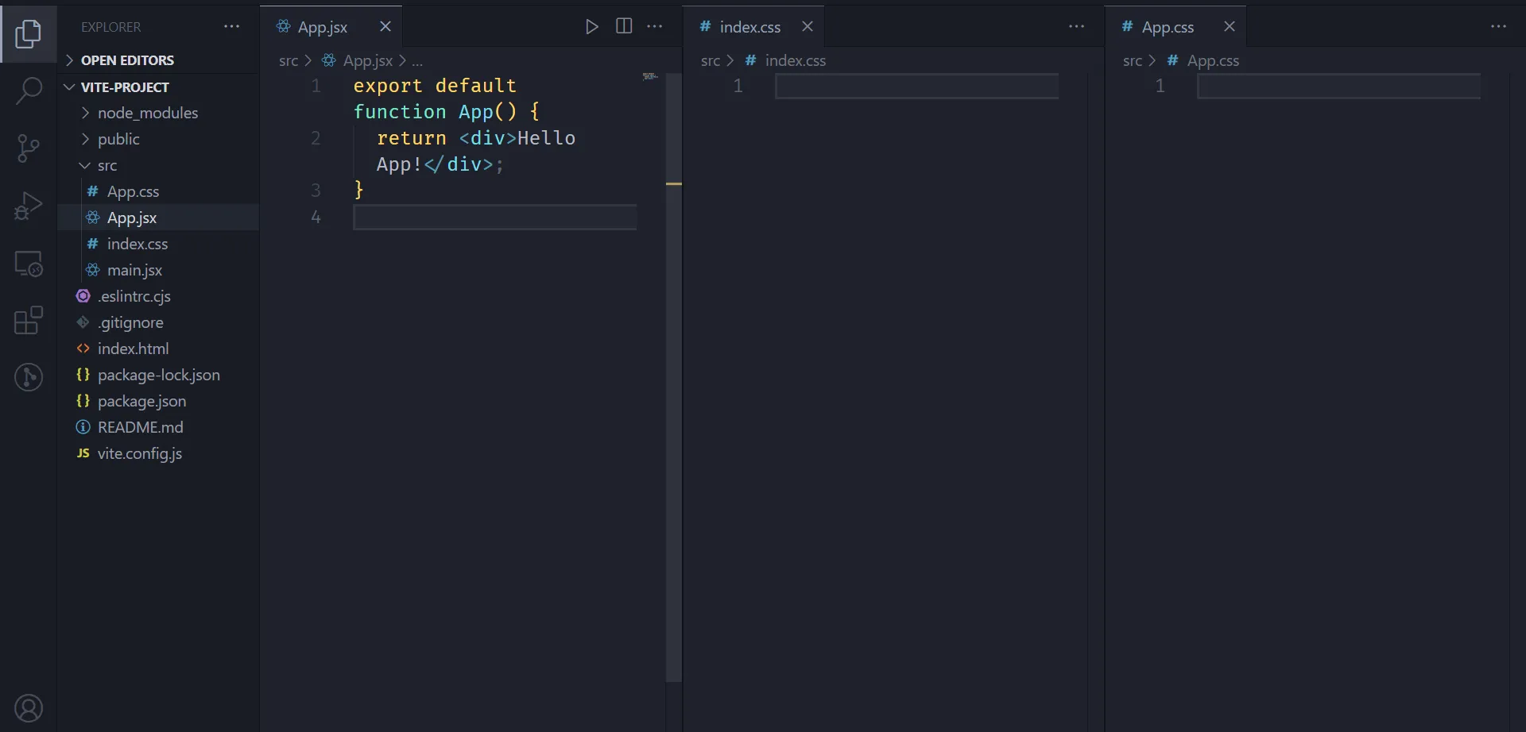
Task: Click the Run code play button
Action: coord(591,27)
